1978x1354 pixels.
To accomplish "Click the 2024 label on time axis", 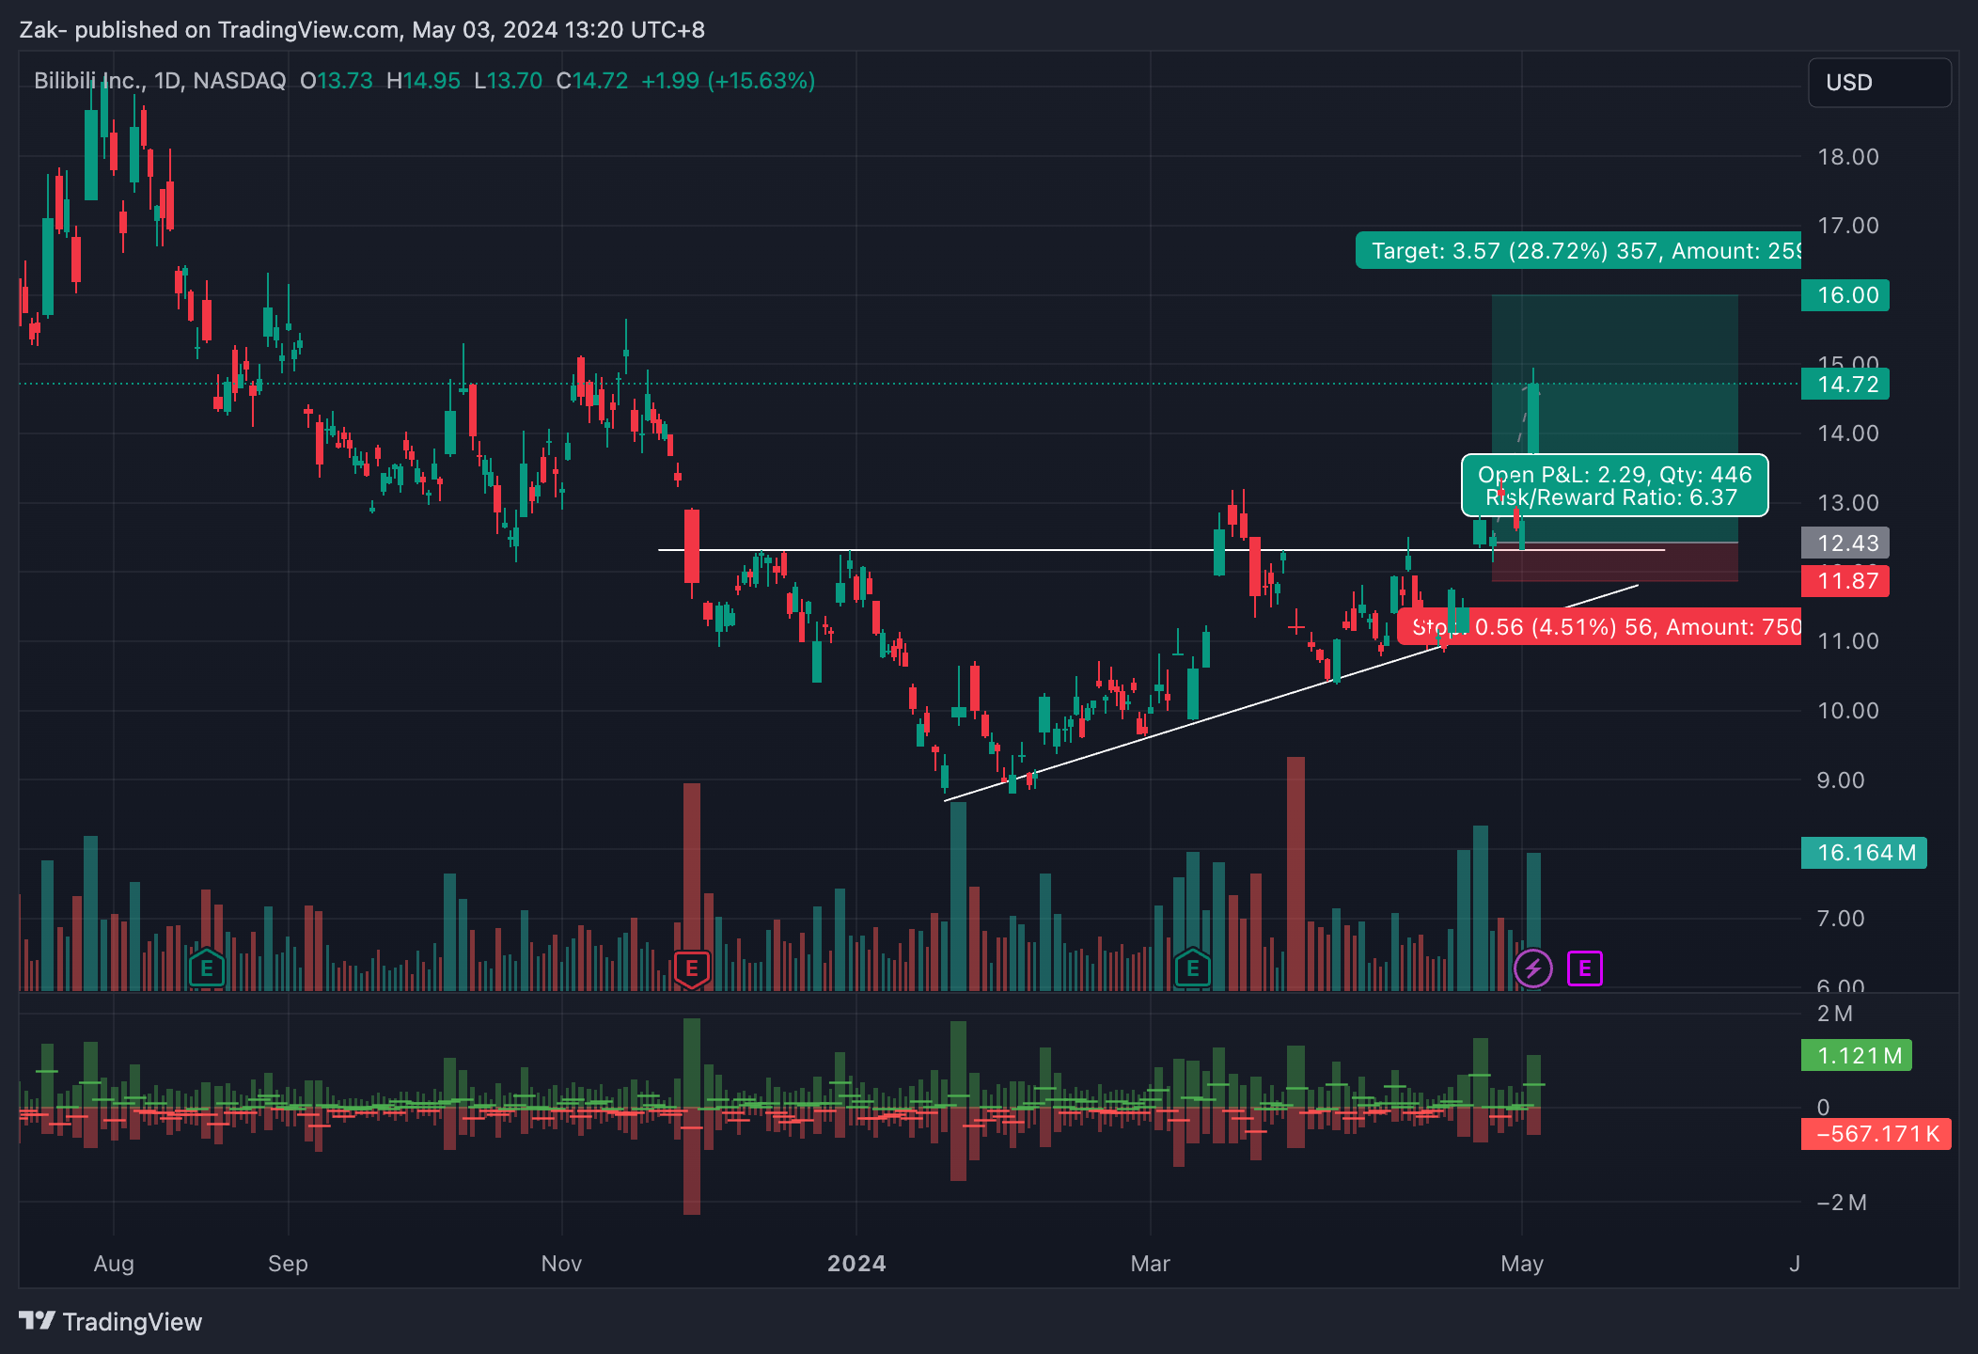I will click(856, 1264).
